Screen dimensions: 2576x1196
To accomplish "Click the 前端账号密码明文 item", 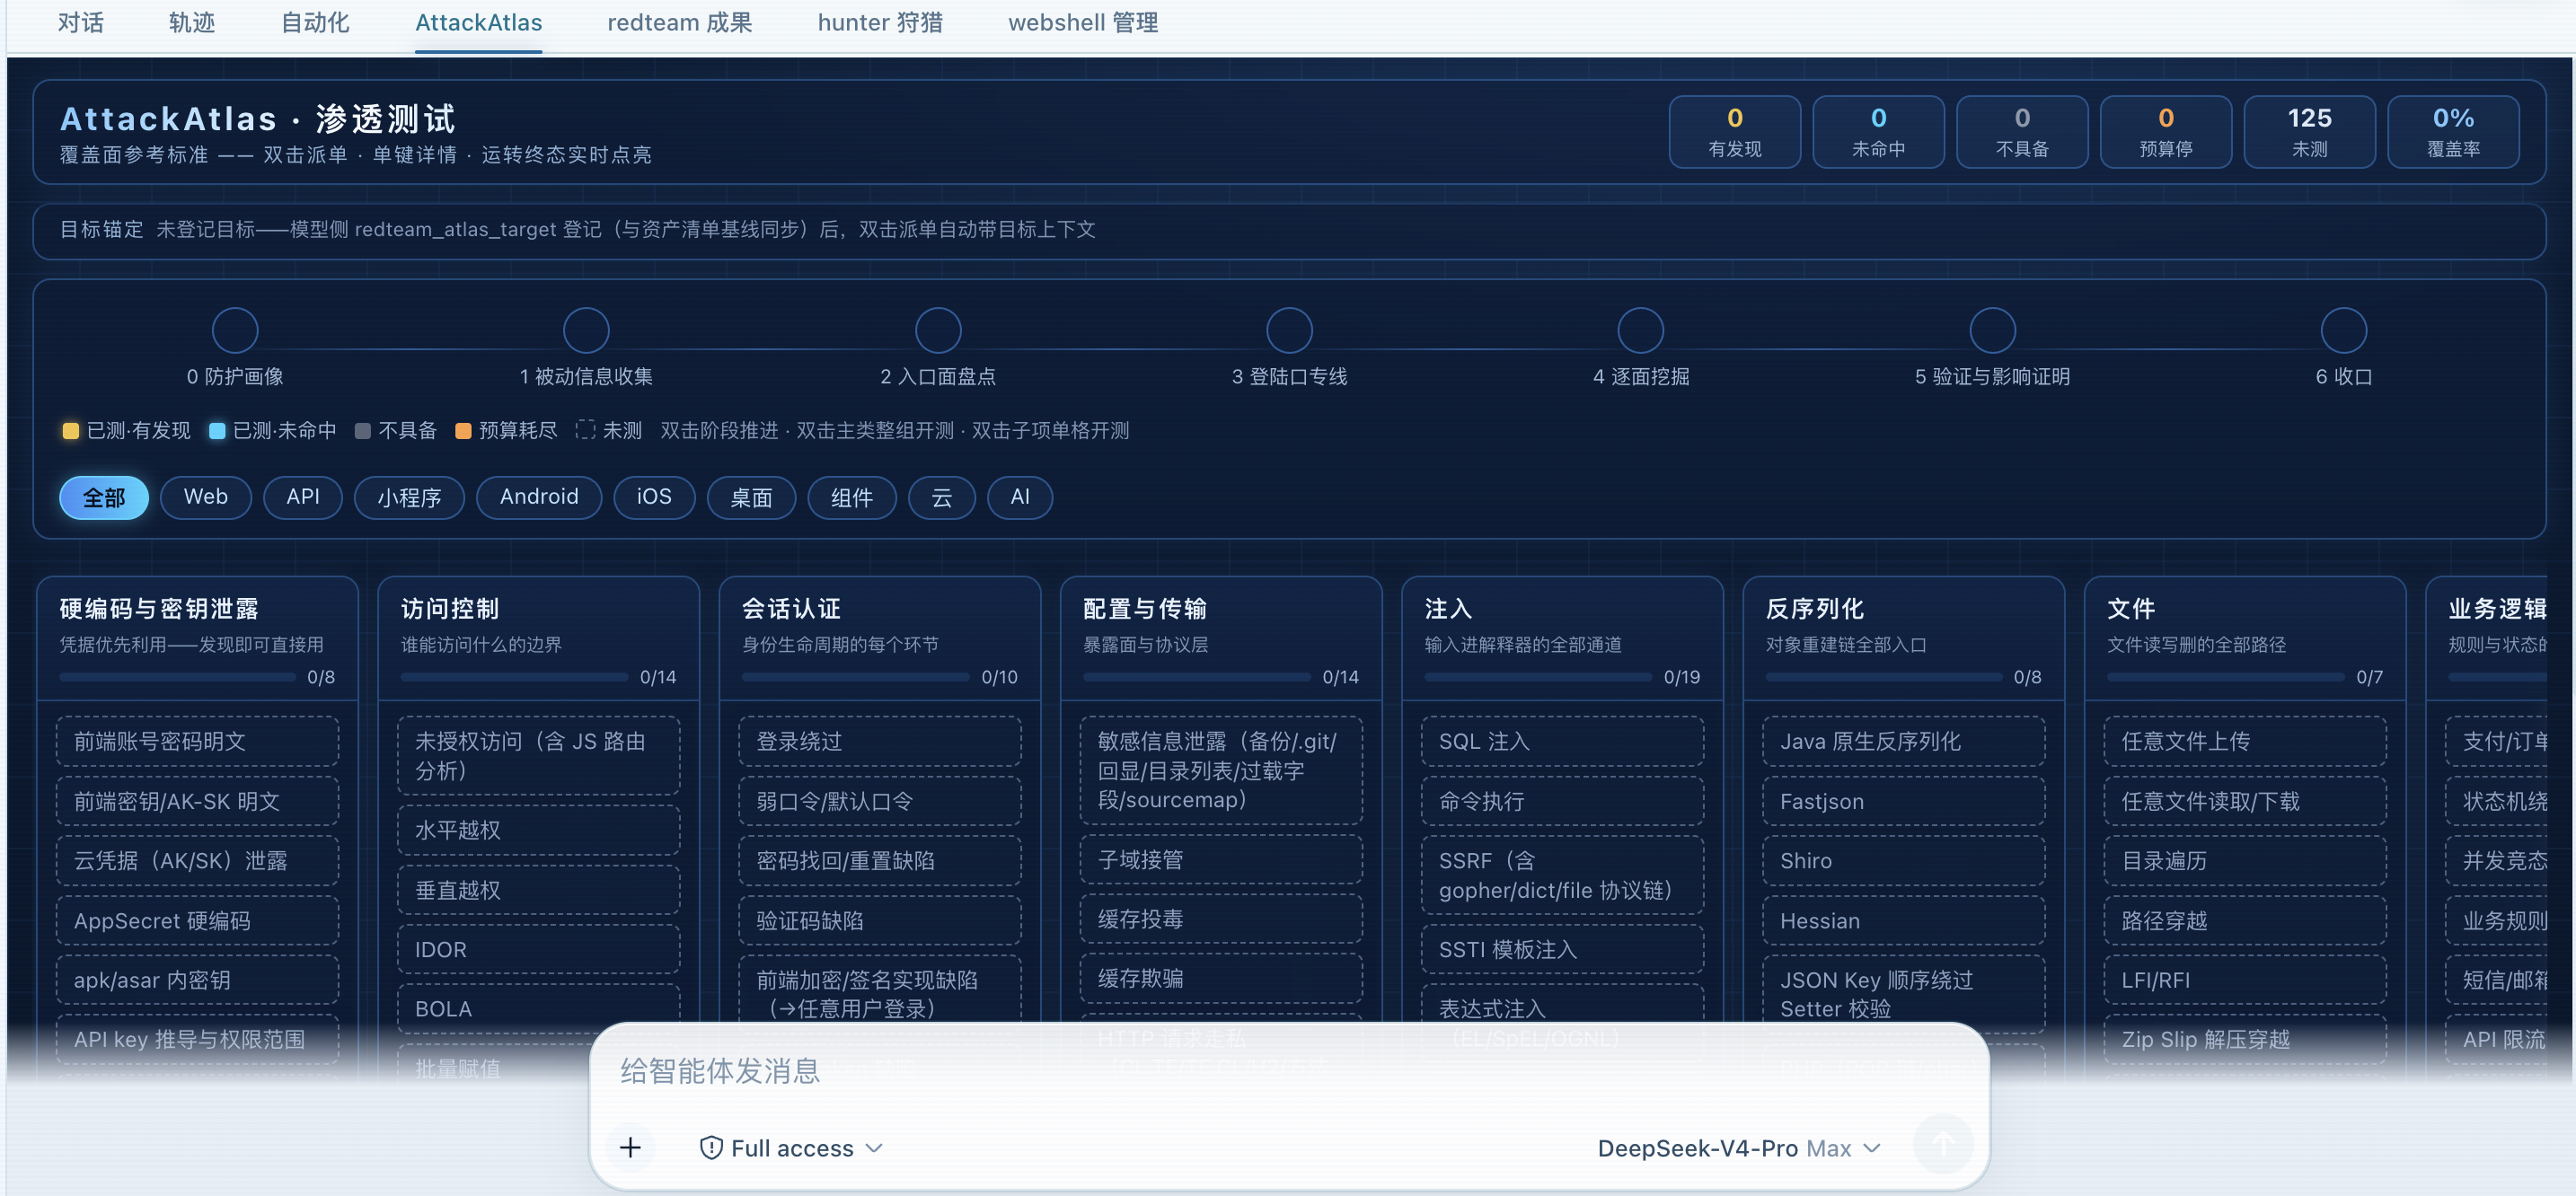I will click(197, 741).
